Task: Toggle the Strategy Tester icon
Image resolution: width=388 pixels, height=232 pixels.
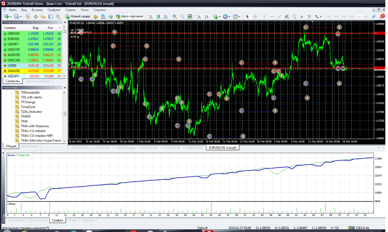Action: click(58, 17)
